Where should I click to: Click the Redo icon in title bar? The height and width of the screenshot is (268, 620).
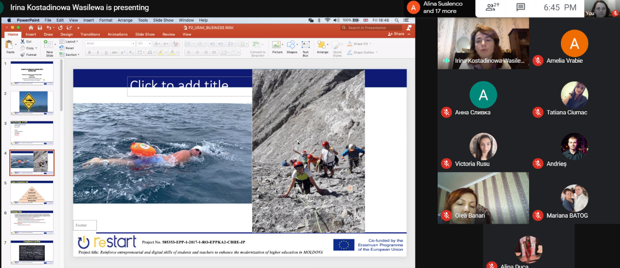coord(60,28)
